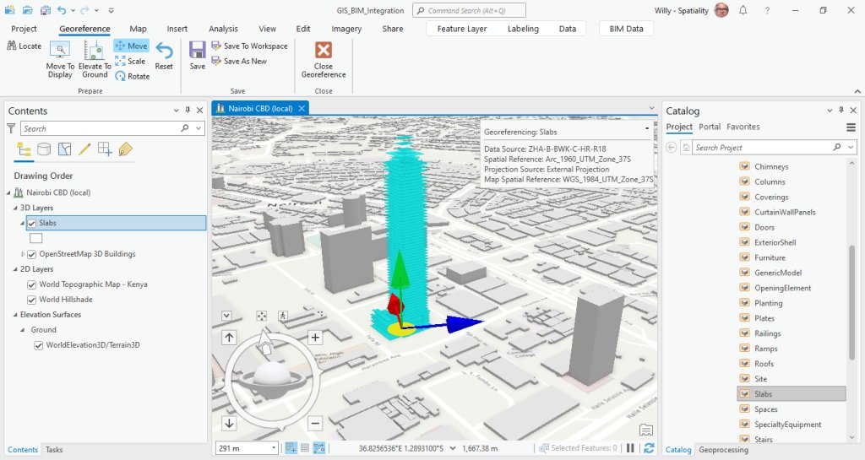This screenshot has height=460, width=865.
Task: Click the refresh map icon in status bar
Action: coord(649,448)
